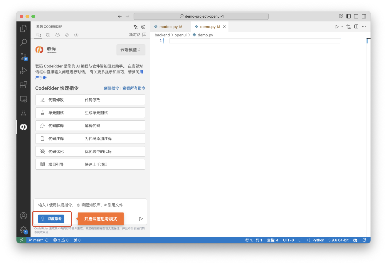Send the message with arrow icon
This screenshot has height=265, width=387.
(x=141, y=219)
